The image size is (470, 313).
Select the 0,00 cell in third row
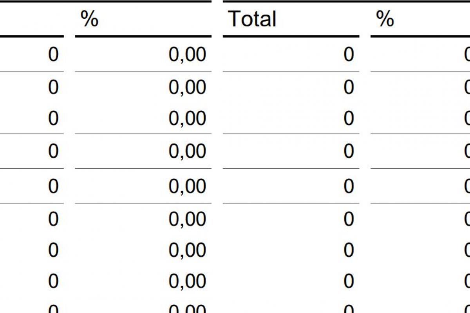click(x=187, y=119)
